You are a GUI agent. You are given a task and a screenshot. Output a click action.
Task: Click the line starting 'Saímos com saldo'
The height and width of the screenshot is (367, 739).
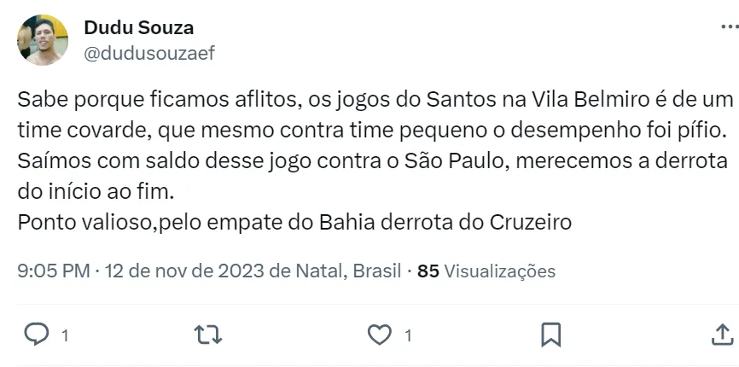point(370,160)
